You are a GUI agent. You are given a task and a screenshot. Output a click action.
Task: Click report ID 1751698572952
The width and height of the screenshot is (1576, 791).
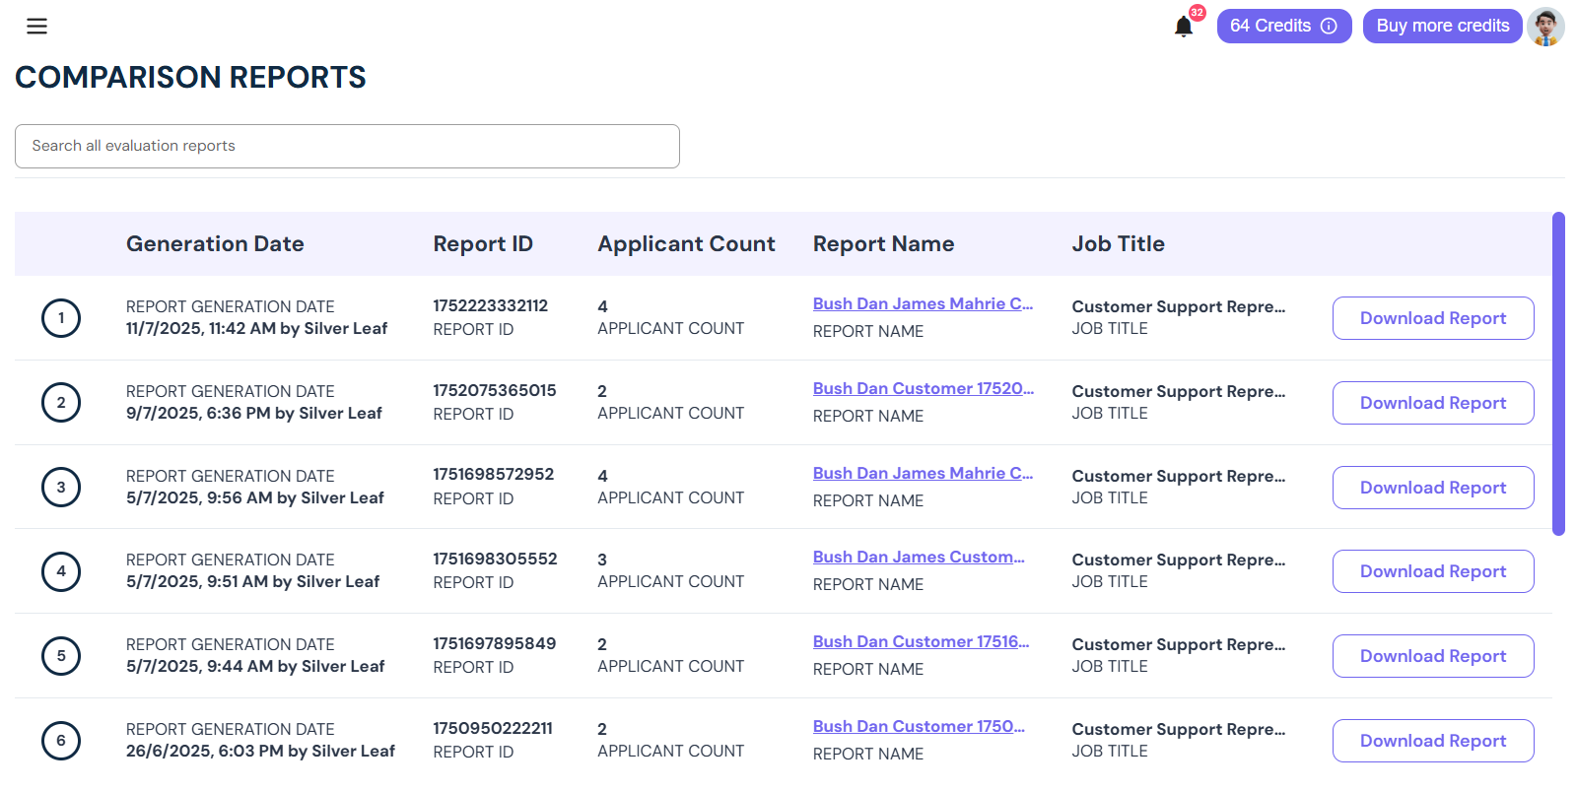(493, 475)
